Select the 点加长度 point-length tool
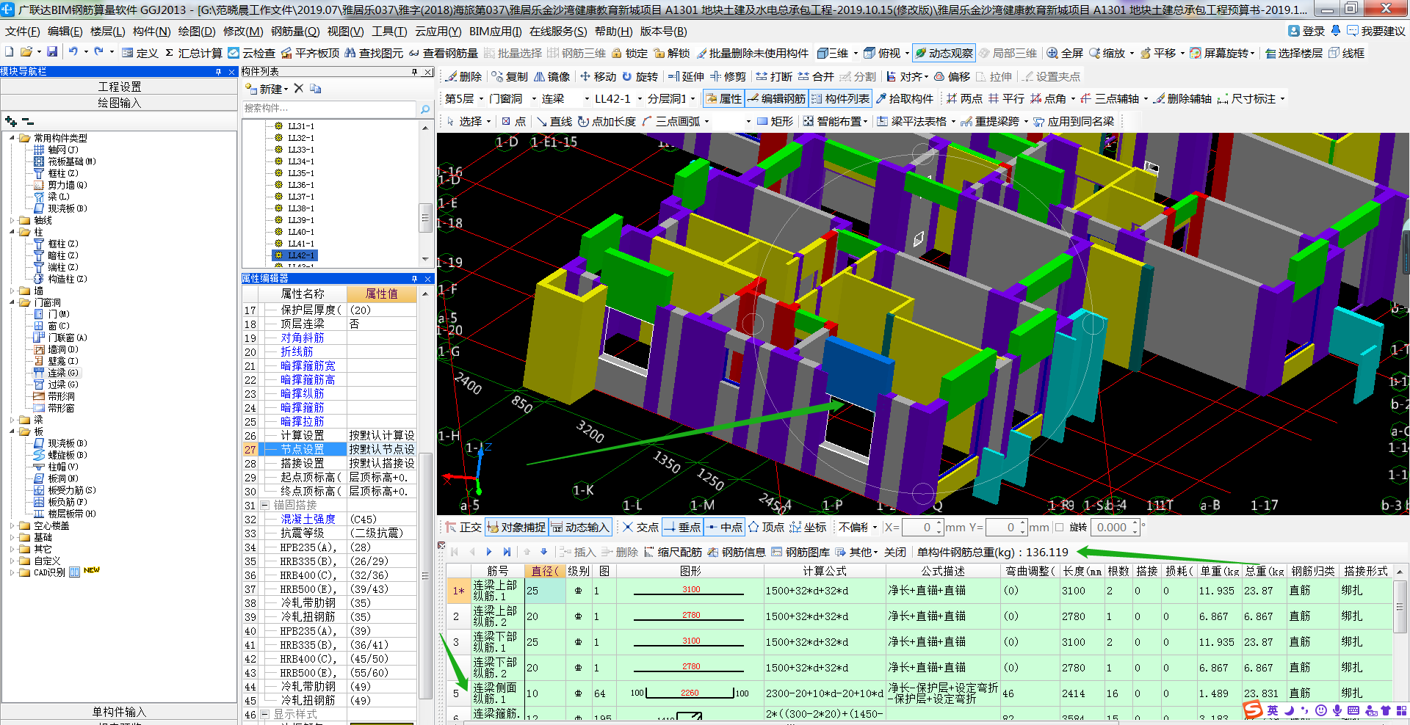The image size is (1410, 725). (607, 121)
